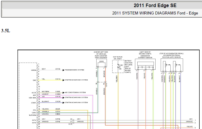The image size is (202, 129).
Task: Click STARTING/CHARGING SYSTEM label on the BLU/WHT wire
Action: (76, 102)
